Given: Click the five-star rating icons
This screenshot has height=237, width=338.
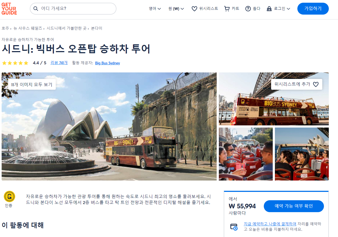Looking at the screenshot, I should tap(15, 63).
